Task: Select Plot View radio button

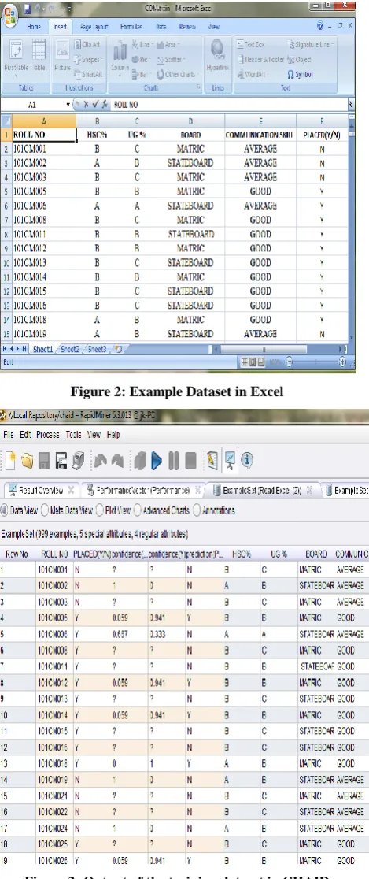Action: coord(100,510)
